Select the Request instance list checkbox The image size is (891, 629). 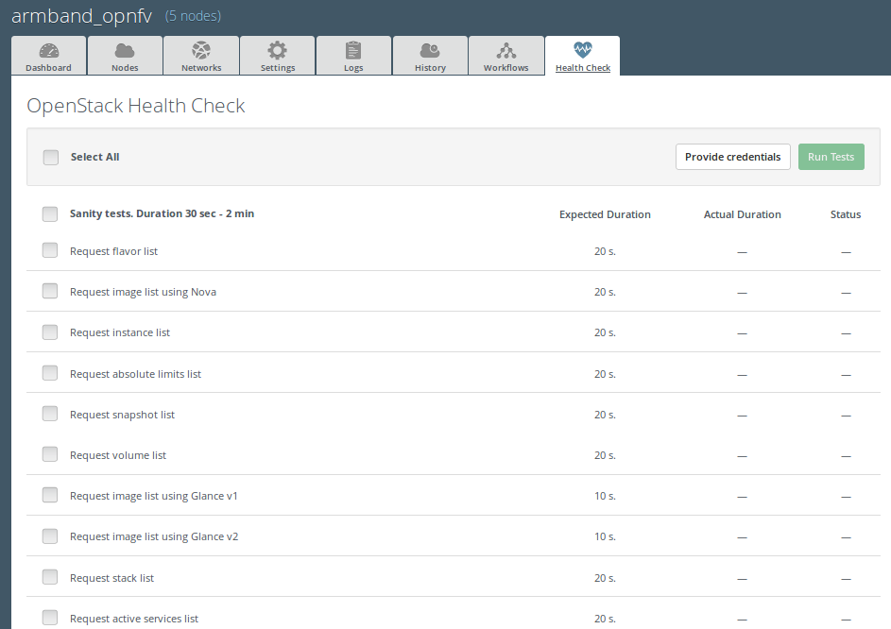pos(50,331)
